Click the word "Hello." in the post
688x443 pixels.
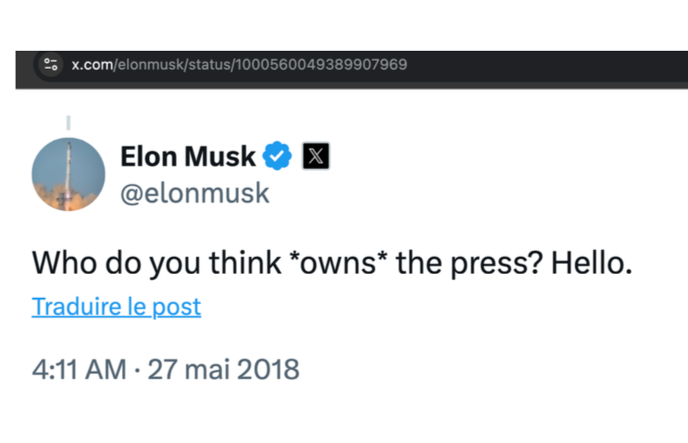coord(592,263)
